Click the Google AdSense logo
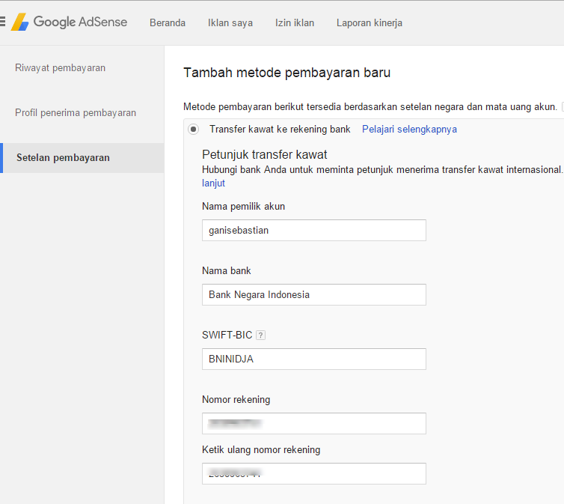 [69, 22]
